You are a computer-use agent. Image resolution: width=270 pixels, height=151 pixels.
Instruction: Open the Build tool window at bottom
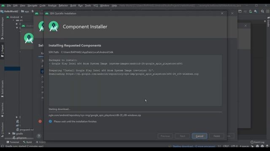27,142
